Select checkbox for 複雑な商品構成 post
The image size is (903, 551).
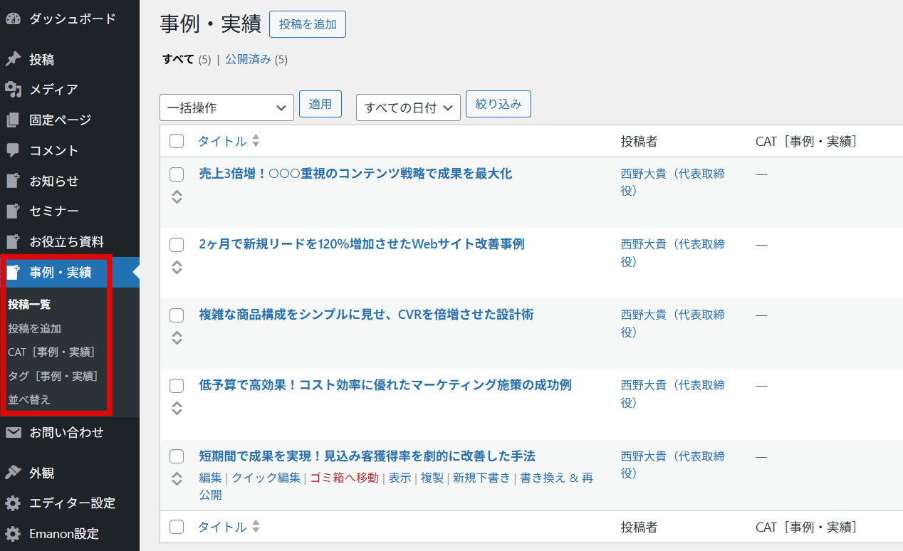[x=177, y=315]
